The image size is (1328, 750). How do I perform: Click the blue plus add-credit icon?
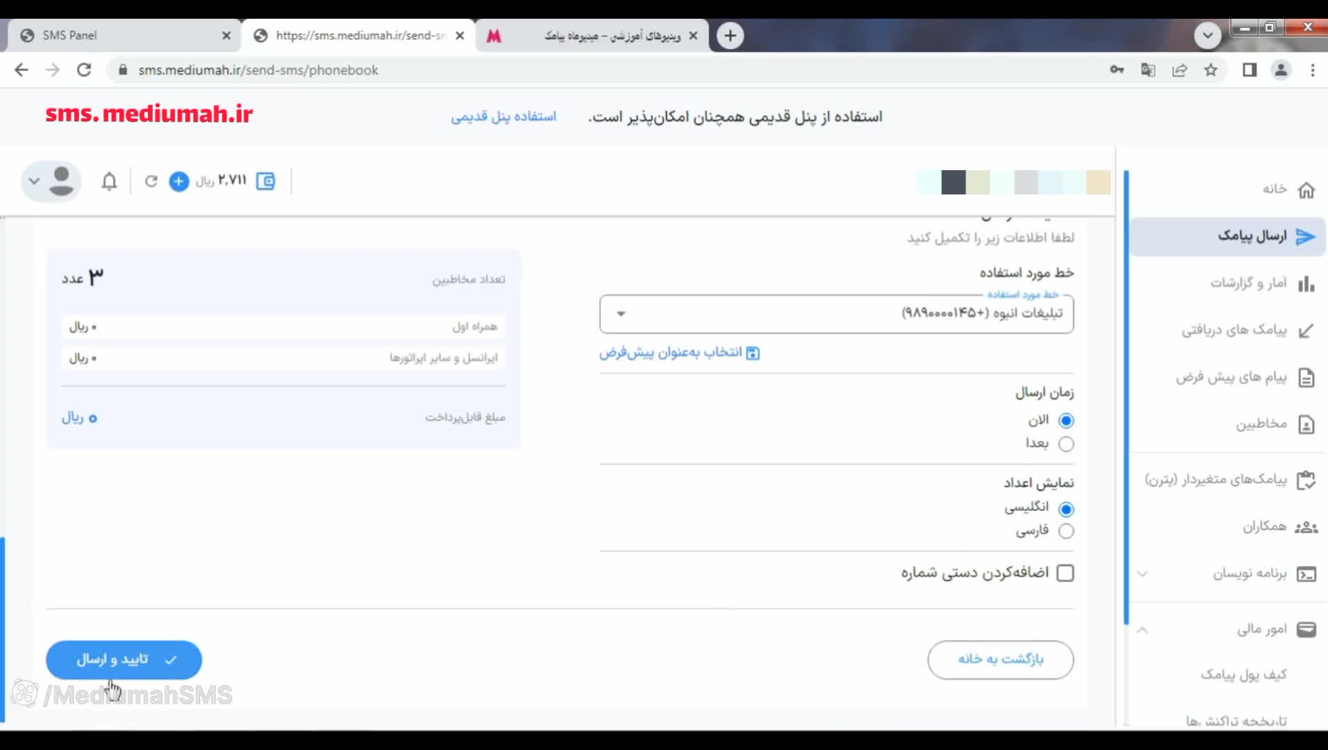[179, 181]
